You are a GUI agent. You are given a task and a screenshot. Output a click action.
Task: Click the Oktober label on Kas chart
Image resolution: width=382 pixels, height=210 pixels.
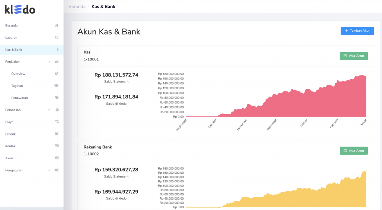[x=212, y=123]
